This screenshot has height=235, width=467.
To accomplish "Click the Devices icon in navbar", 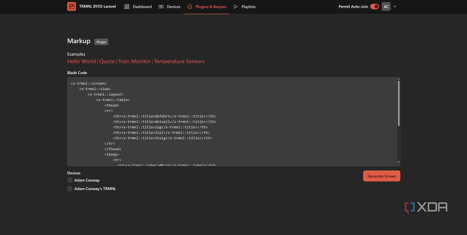I will pos(161,7).
